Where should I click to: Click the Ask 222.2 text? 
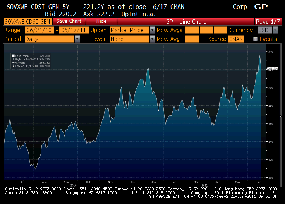tap(99, 14)
